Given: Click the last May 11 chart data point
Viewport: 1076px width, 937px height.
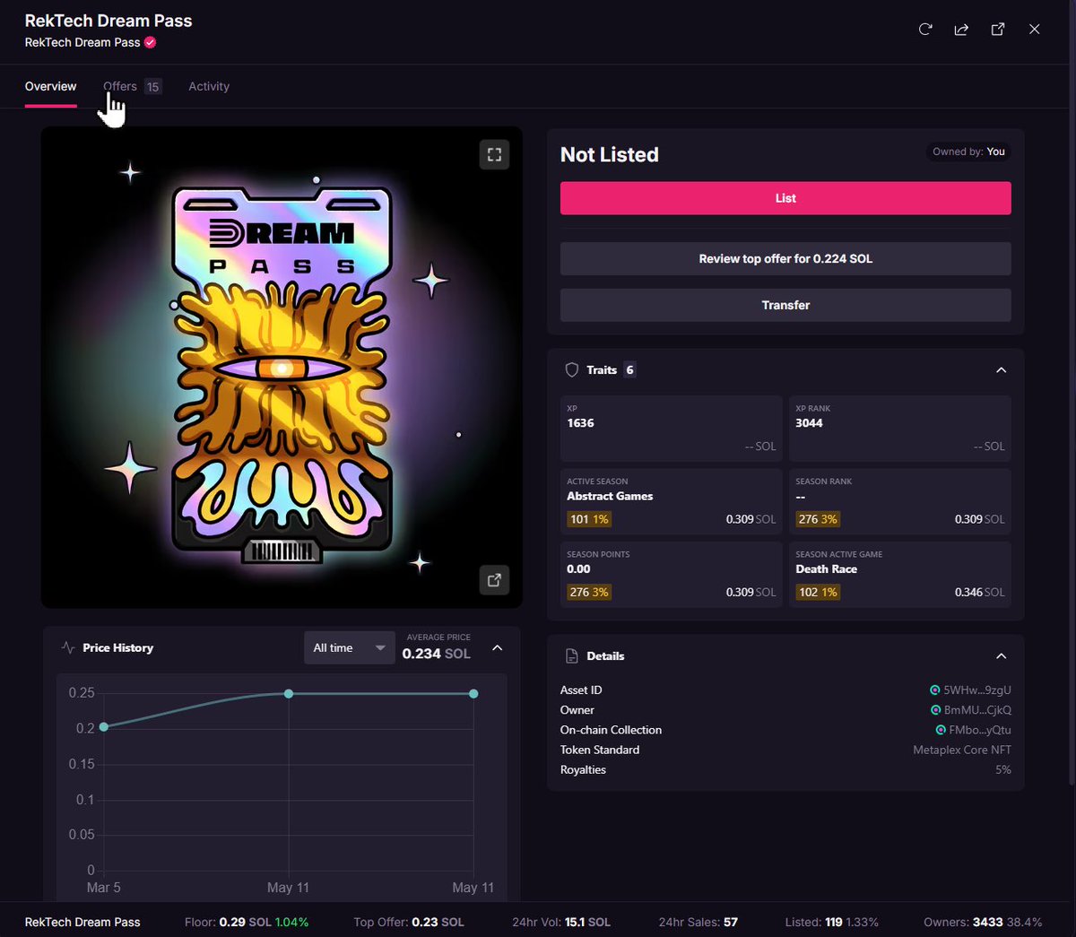Looking at the screenshot, I should (473, 693).
